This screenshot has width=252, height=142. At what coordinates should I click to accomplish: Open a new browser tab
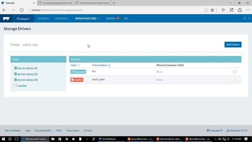pos(114,3)
